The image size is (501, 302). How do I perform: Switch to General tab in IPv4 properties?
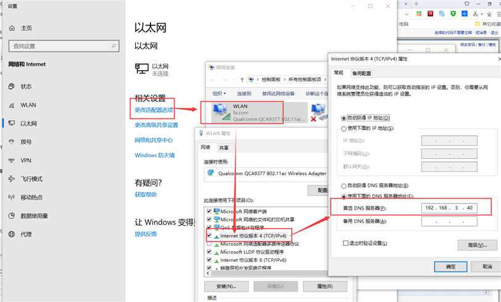[339, 73]
